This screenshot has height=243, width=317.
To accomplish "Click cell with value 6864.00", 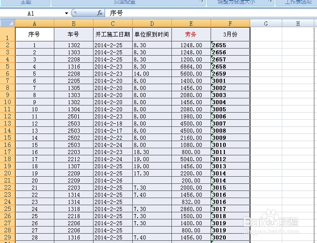I will (x=191, y=66).
